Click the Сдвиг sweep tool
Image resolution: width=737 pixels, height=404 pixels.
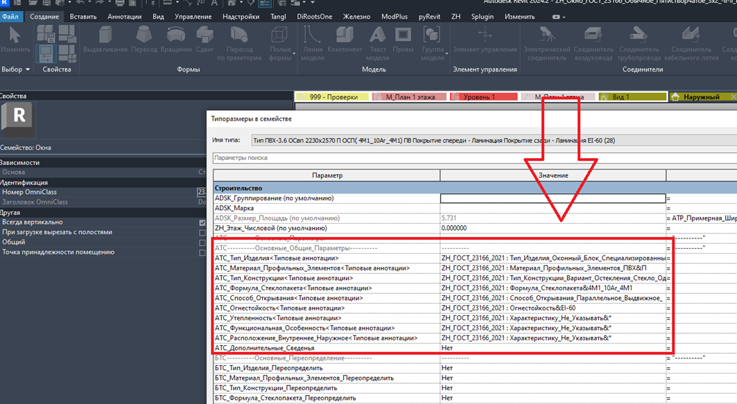[205, 39]
